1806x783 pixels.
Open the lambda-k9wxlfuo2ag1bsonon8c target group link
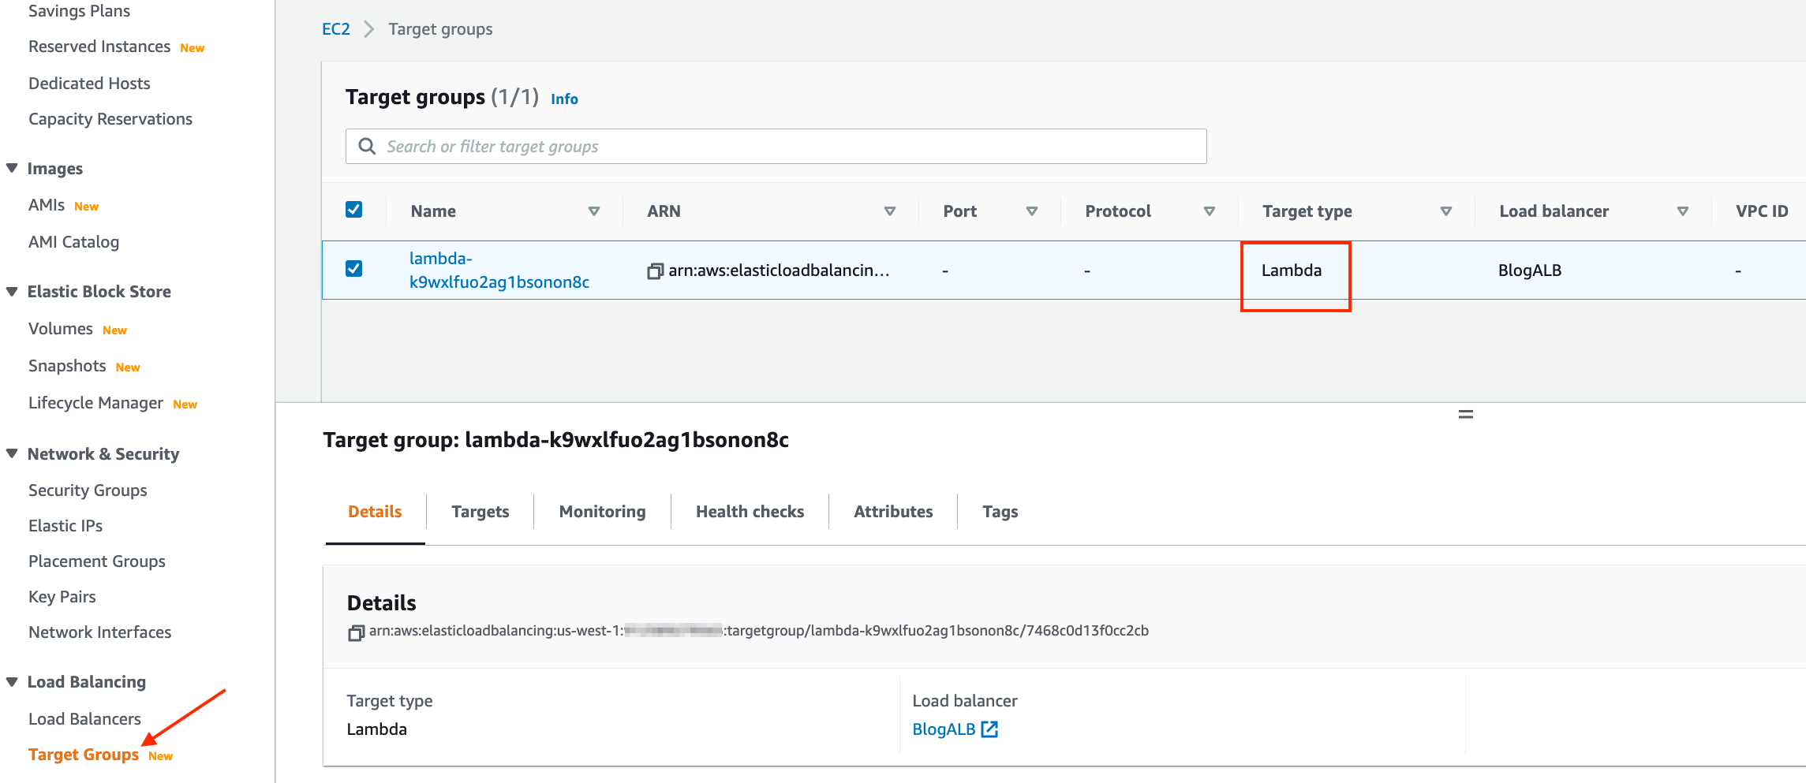pyautogui.click(x=499, y=270)
